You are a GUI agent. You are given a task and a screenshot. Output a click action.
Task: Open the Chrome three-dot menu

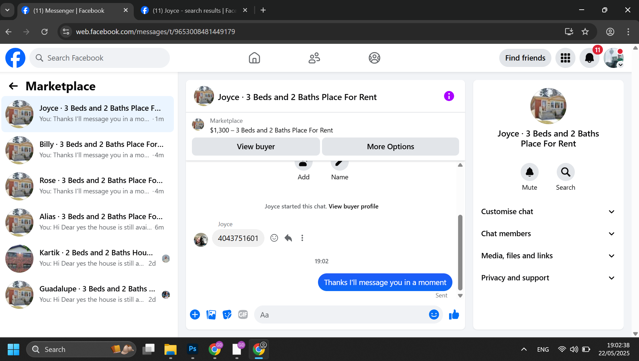click(x=628, y=31)
